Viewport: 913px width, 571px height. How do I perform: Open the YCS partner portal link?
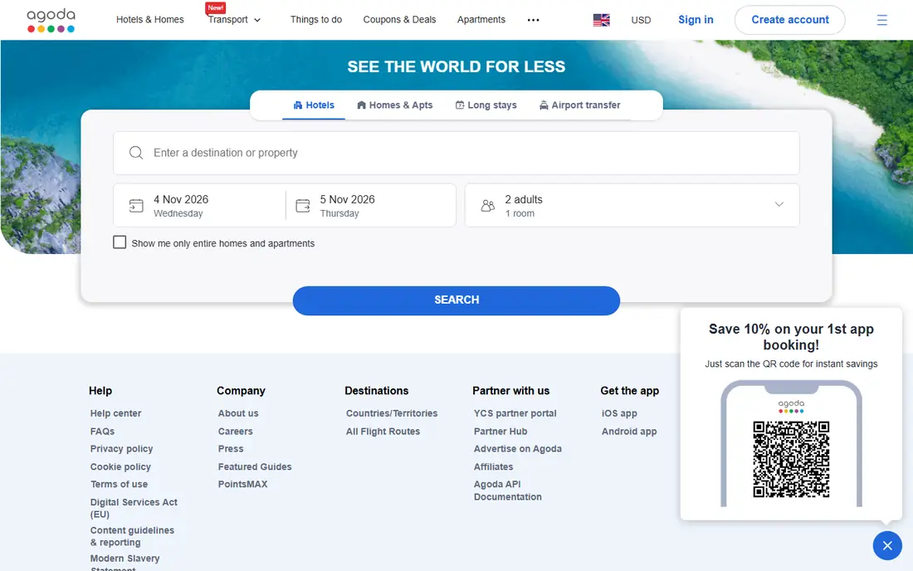click(515, 413)
